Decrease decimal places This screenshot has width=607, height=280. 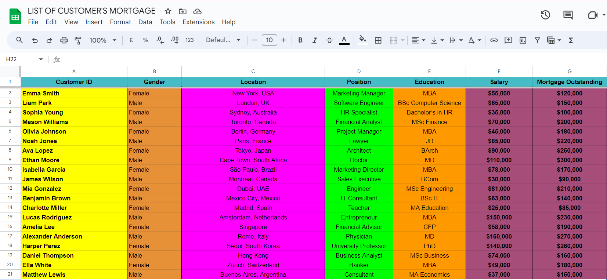click(160, 40)
